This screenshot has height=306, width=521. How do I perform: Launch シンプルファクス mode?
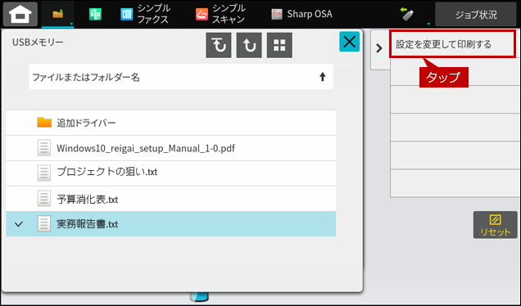click(145, 14)
